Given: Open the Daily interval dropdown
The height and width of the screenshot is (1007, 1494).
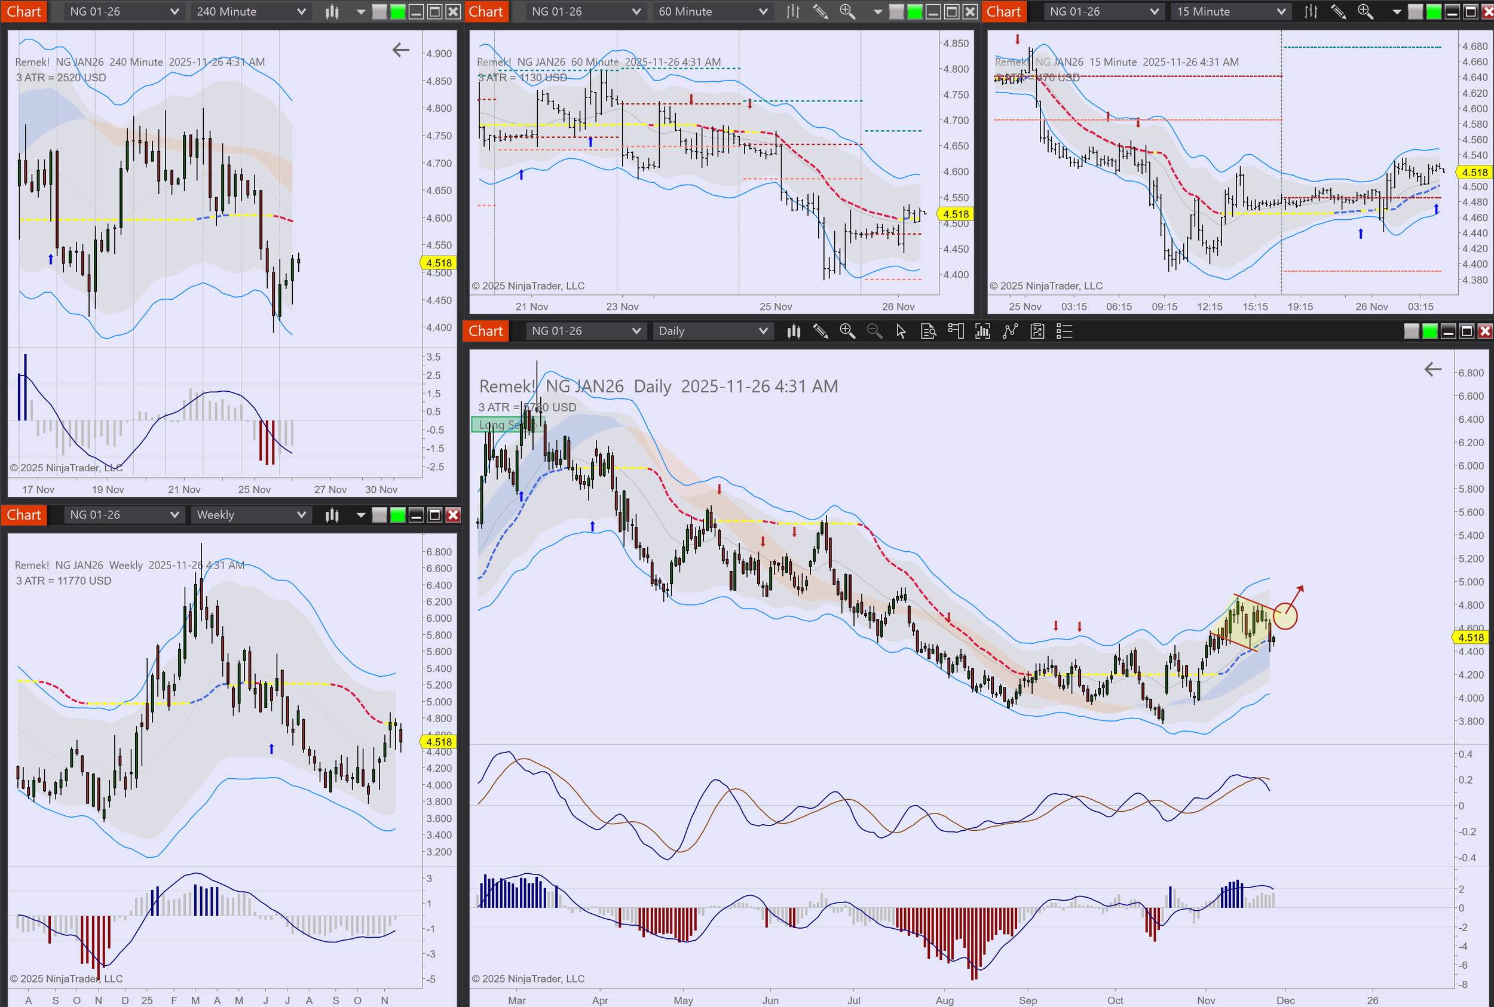Looking at the screenshot, I should (x=712, y=331).
